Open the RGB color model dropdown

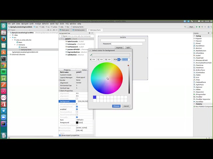click(119, 60)
